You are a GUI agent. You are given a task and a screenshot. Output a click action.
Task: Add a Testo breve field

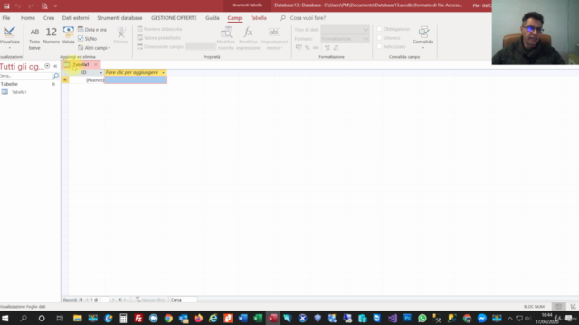coord(34,38)
